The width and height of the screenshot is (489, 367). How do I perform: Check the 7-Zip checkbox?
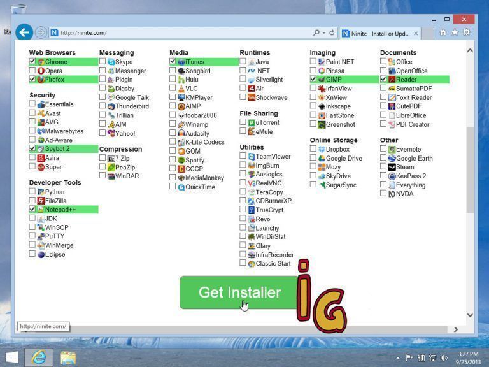(x=103, y=157)
